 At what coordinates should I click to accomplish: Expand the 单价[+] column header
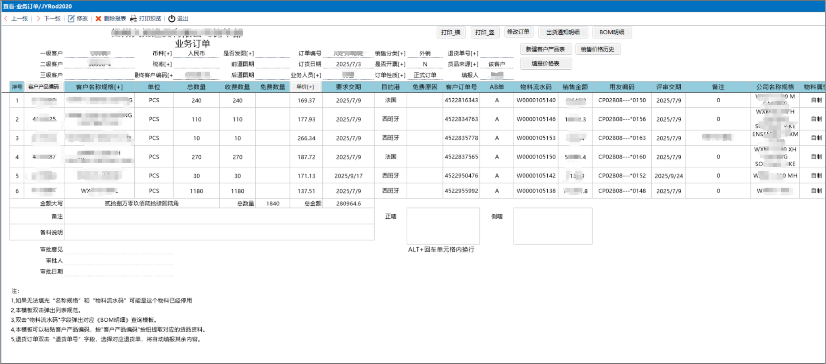[305, 86]
